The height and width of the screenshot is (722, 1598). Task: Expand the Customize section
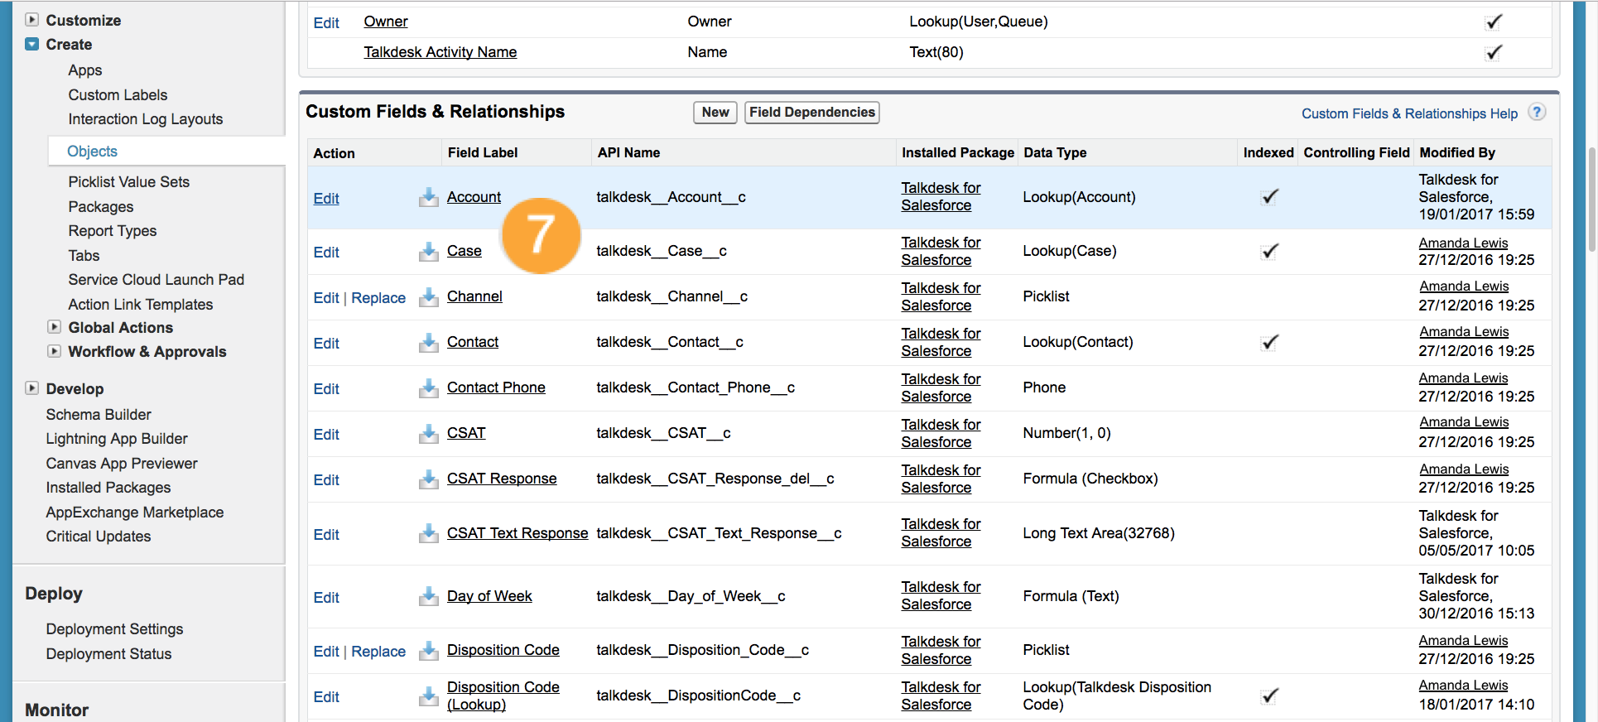coord(31,19)
